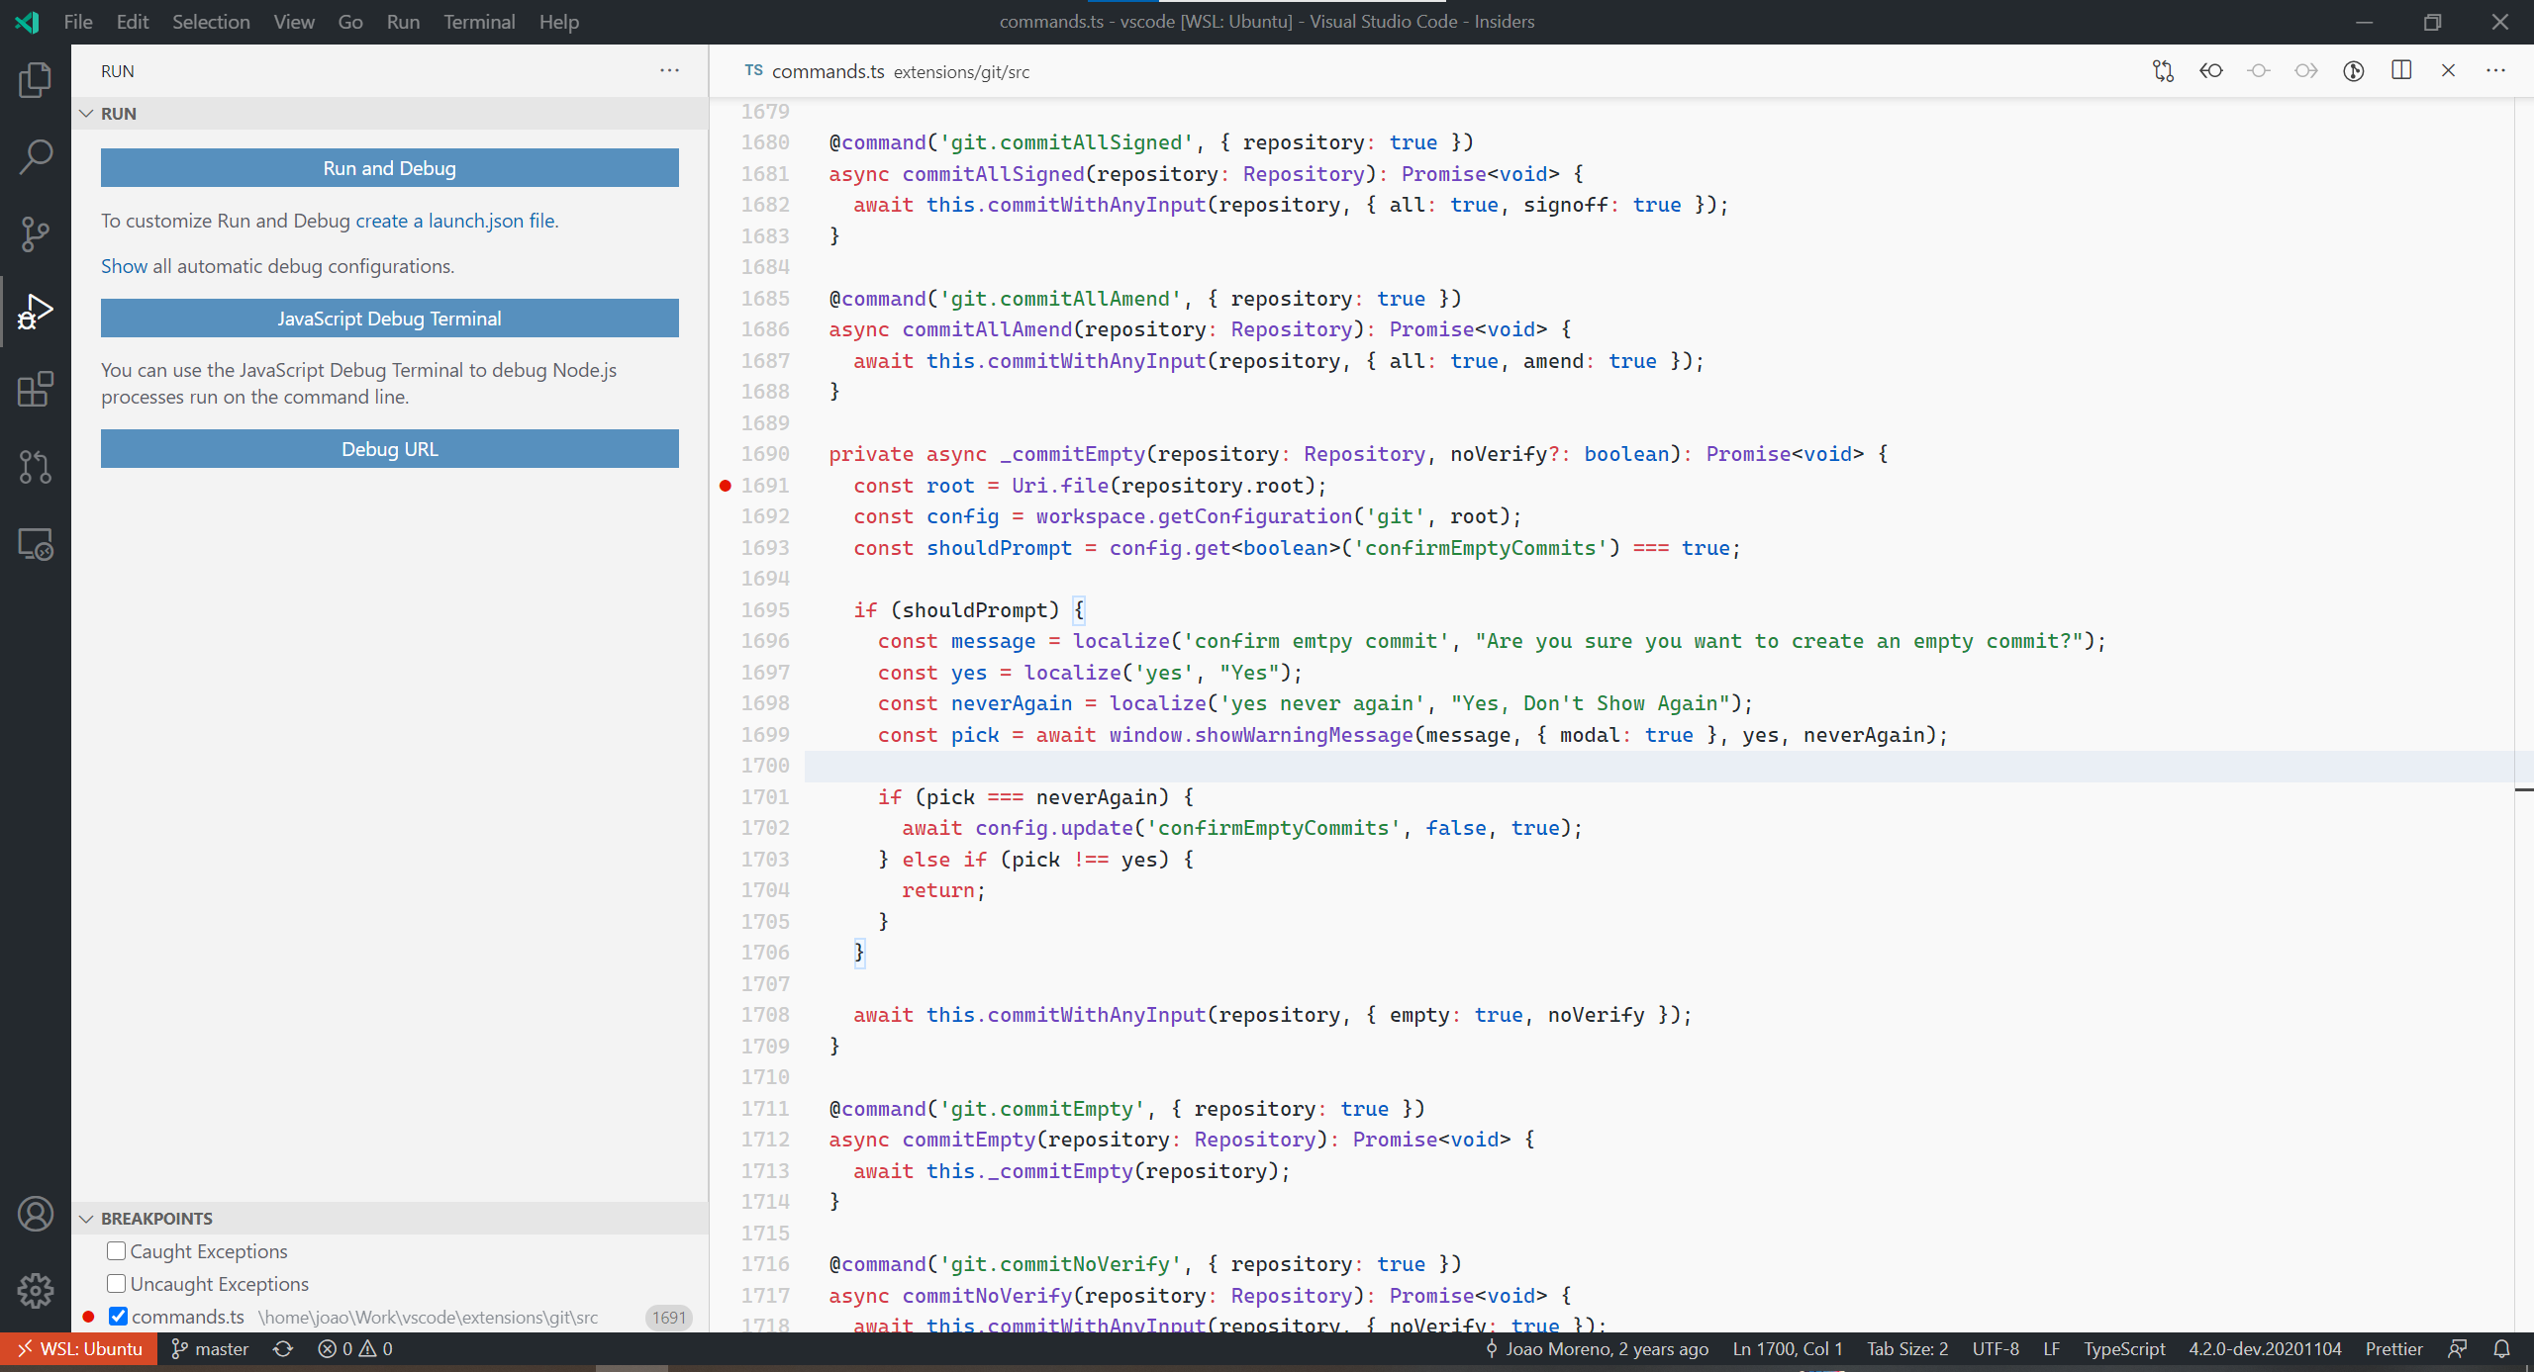Screen dimensions: 2534x1372
Task: Click the Run and Debug button
Action: [390, 168]
